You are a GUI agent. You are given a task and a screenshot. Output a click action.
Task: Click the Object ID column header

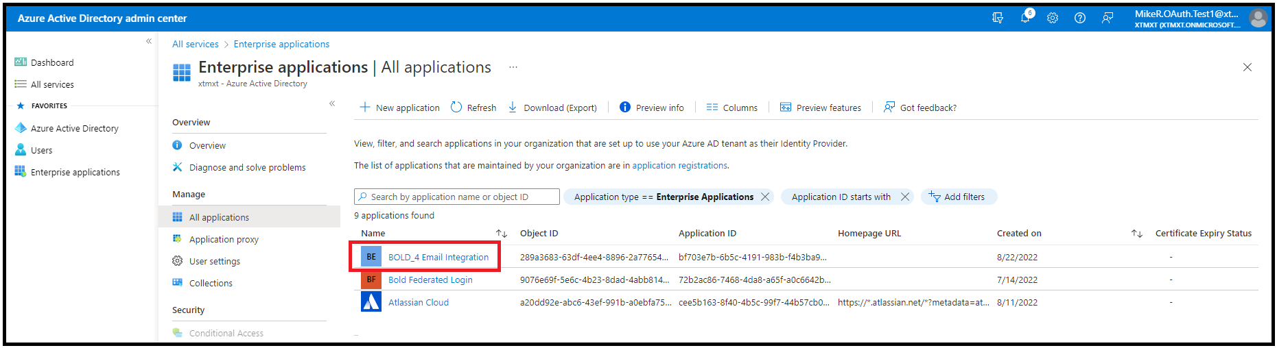pyautogui.click(x=539, y=234)
